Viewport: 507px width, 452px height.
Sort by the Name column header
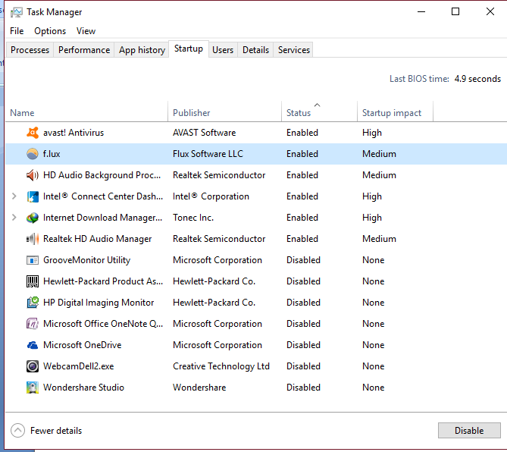[x=86, y=112]
